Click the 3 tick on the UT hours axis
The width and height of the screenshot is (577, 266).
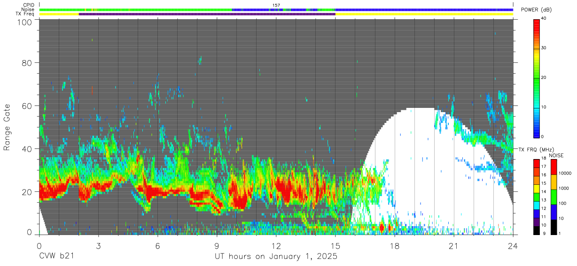[99, 245]
